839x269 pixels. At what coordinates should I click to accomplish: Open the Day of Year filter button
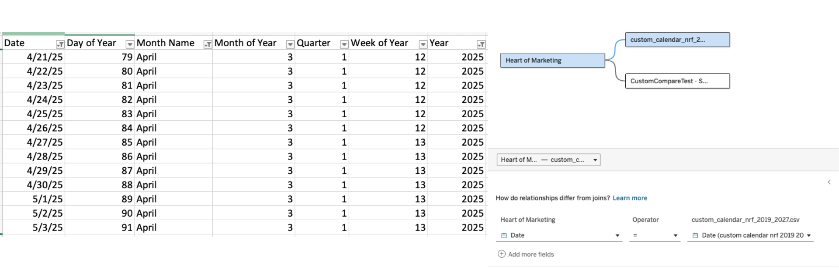129,44
